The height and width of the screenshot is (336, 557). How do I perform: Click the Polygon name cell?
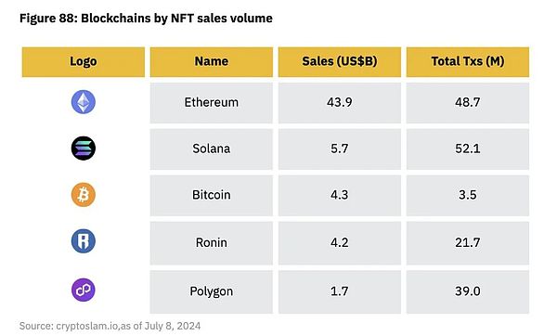tap(212, 292)
